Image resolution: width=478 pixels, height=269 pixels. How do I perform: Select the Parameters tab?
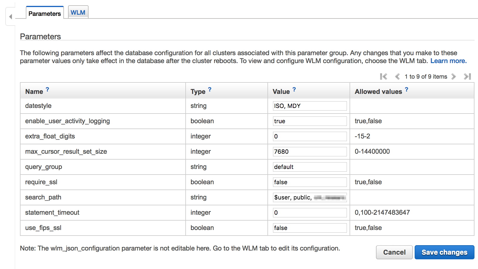(x=44, y=13)
